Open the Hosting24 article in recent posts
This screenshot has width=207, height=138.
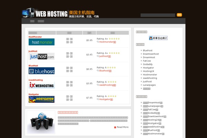point(152,120)
